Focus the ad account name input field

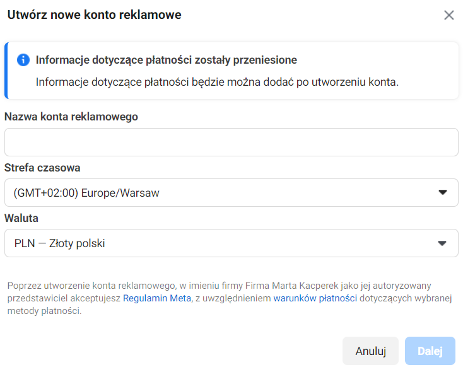tap(231, 142)
